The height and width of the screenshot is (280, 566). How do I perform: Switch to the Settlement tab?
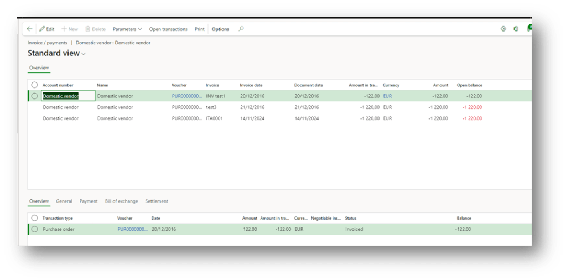tap(157, 201)
